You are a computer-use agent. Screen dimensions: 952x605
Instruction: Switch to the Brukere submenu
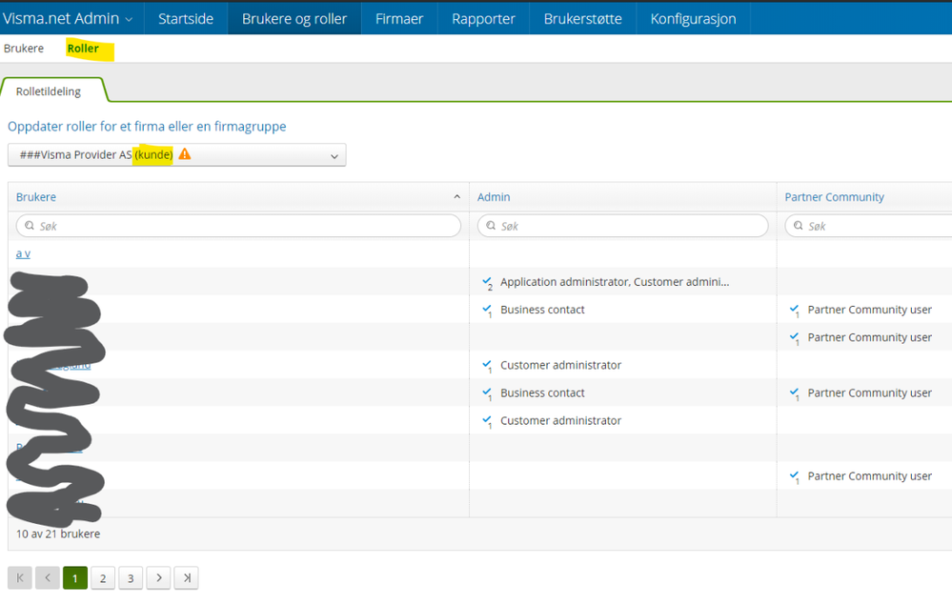coord(24,48)
